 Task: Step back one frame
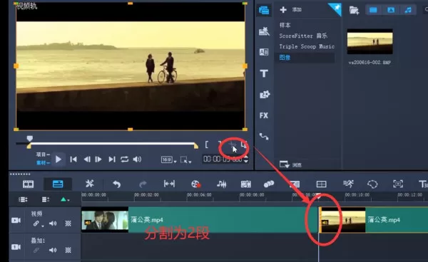(x=87, y=159)
